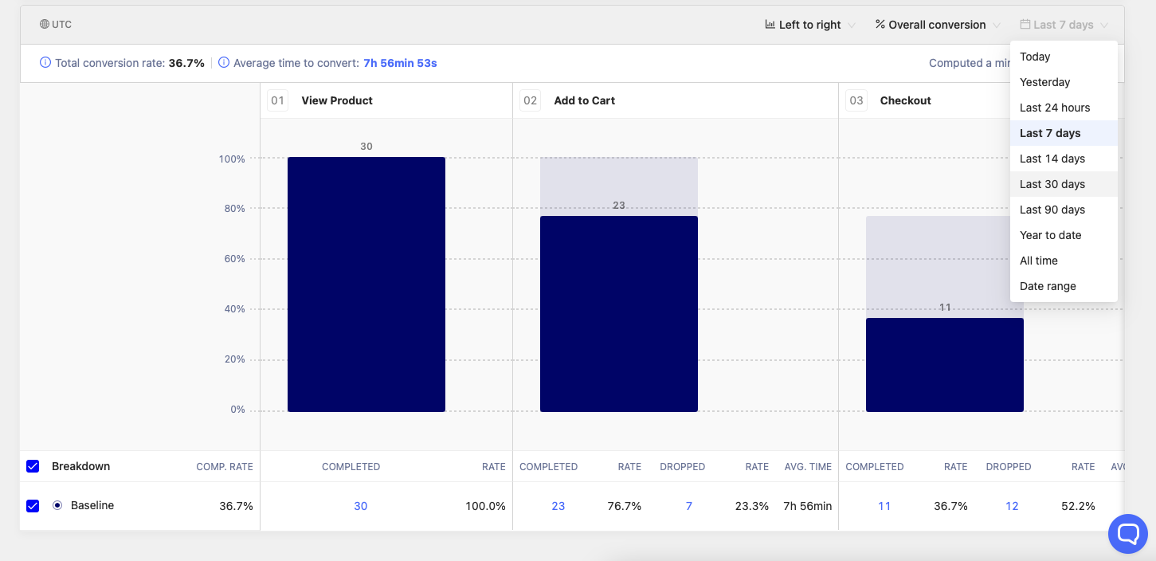Choose Yesterday in date menu
1156x561 pixels.
click(1044, 82)
